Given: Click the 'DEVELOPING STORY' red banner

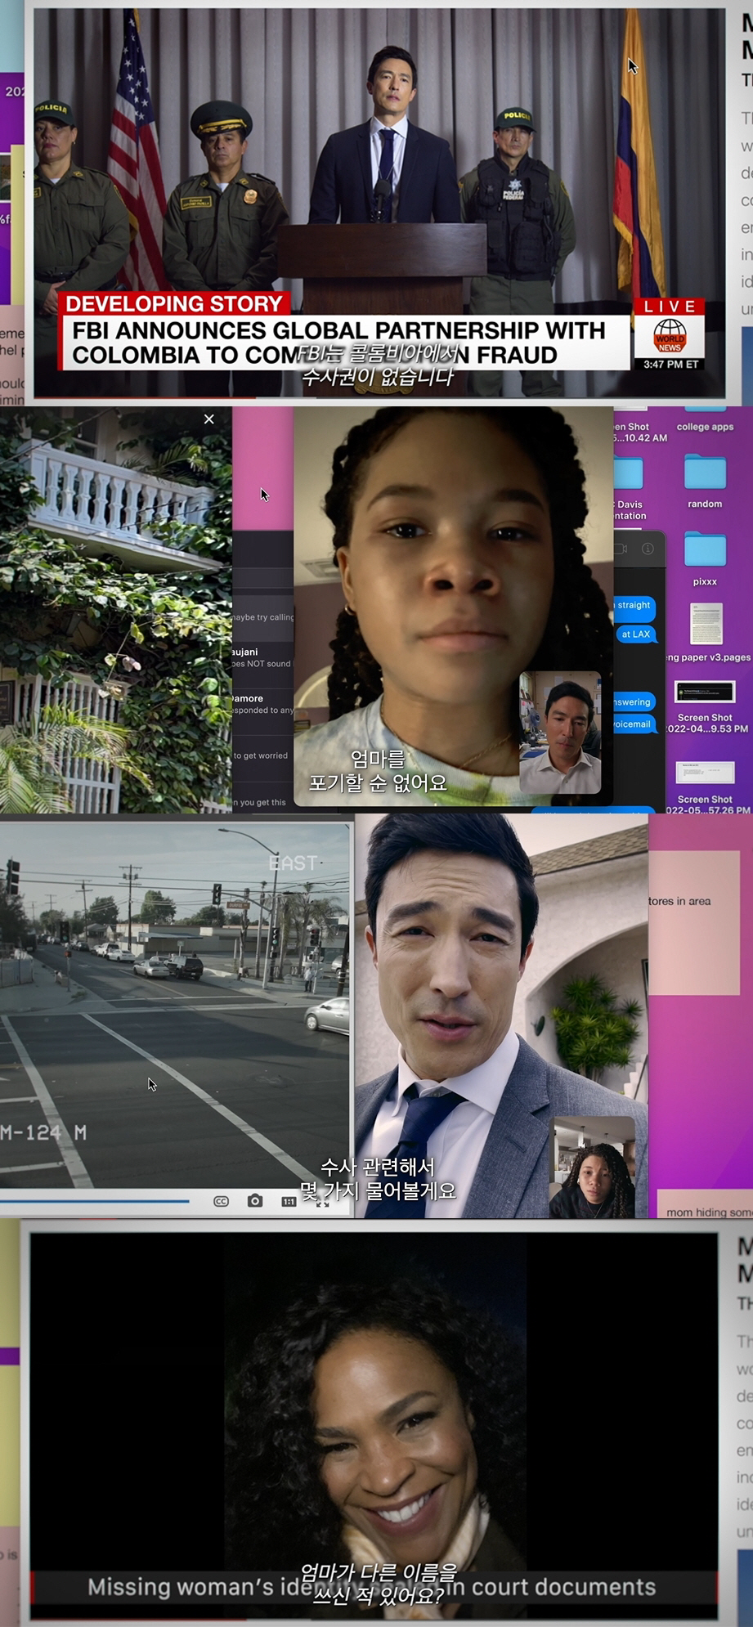Looking at the screenshot, I should tap(174, 304).
